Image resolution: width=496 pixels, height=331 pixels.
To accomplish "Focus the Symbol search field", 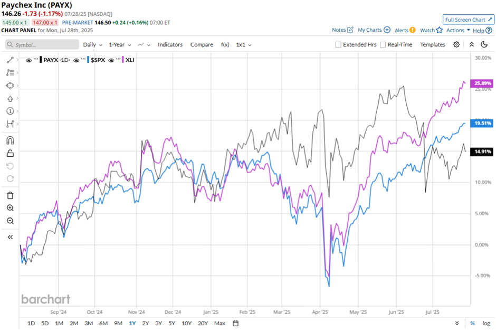I will (x=42, y=45).
